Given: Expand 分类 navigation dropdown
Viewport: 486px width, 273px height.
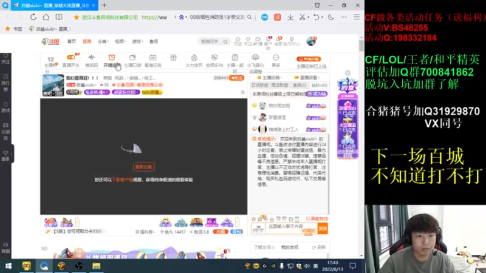Looking at the screenshot, I should tap(103, 41).
